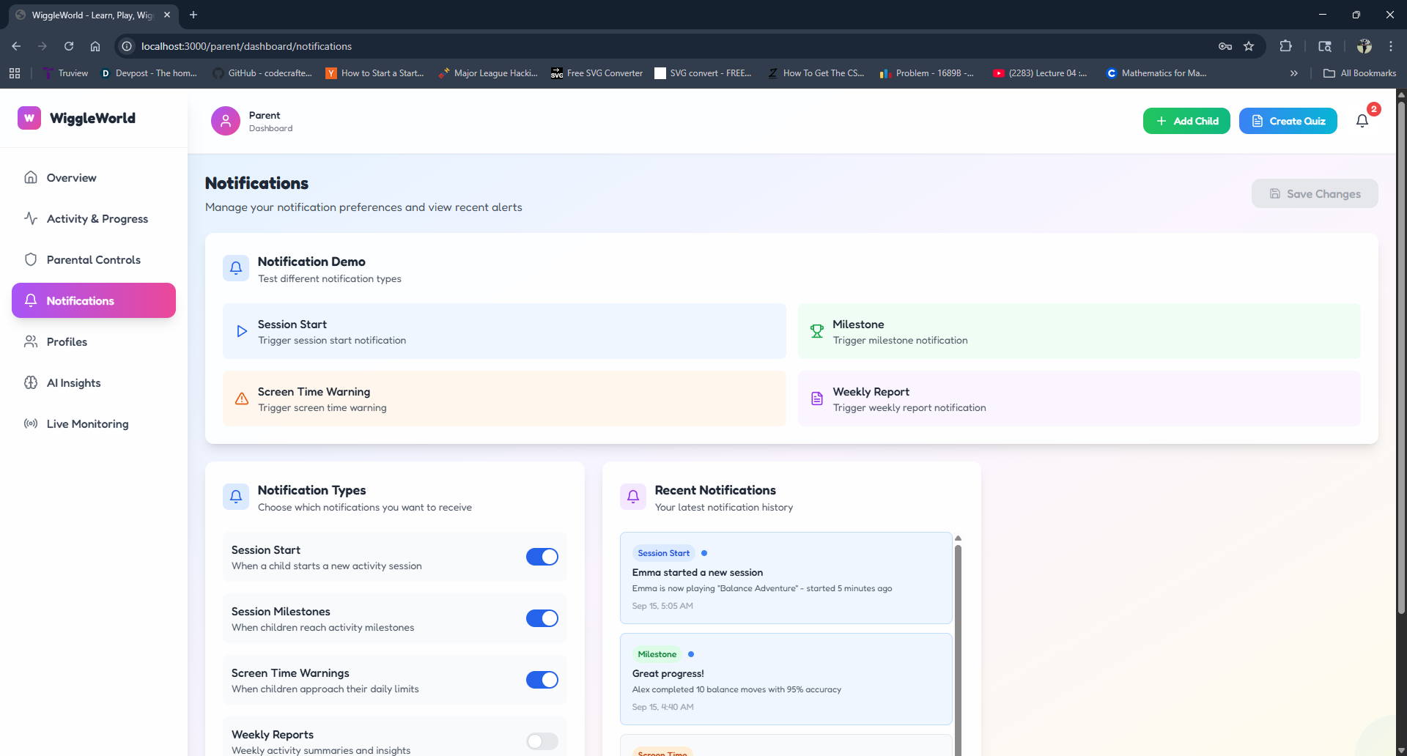Open the Lecture 04 YouTube bookmark

click(x=1040, y=73)
